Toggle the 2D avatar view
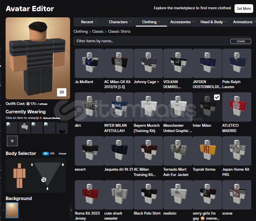This screenshot has width=256, height=221. [x=62, y=92]
